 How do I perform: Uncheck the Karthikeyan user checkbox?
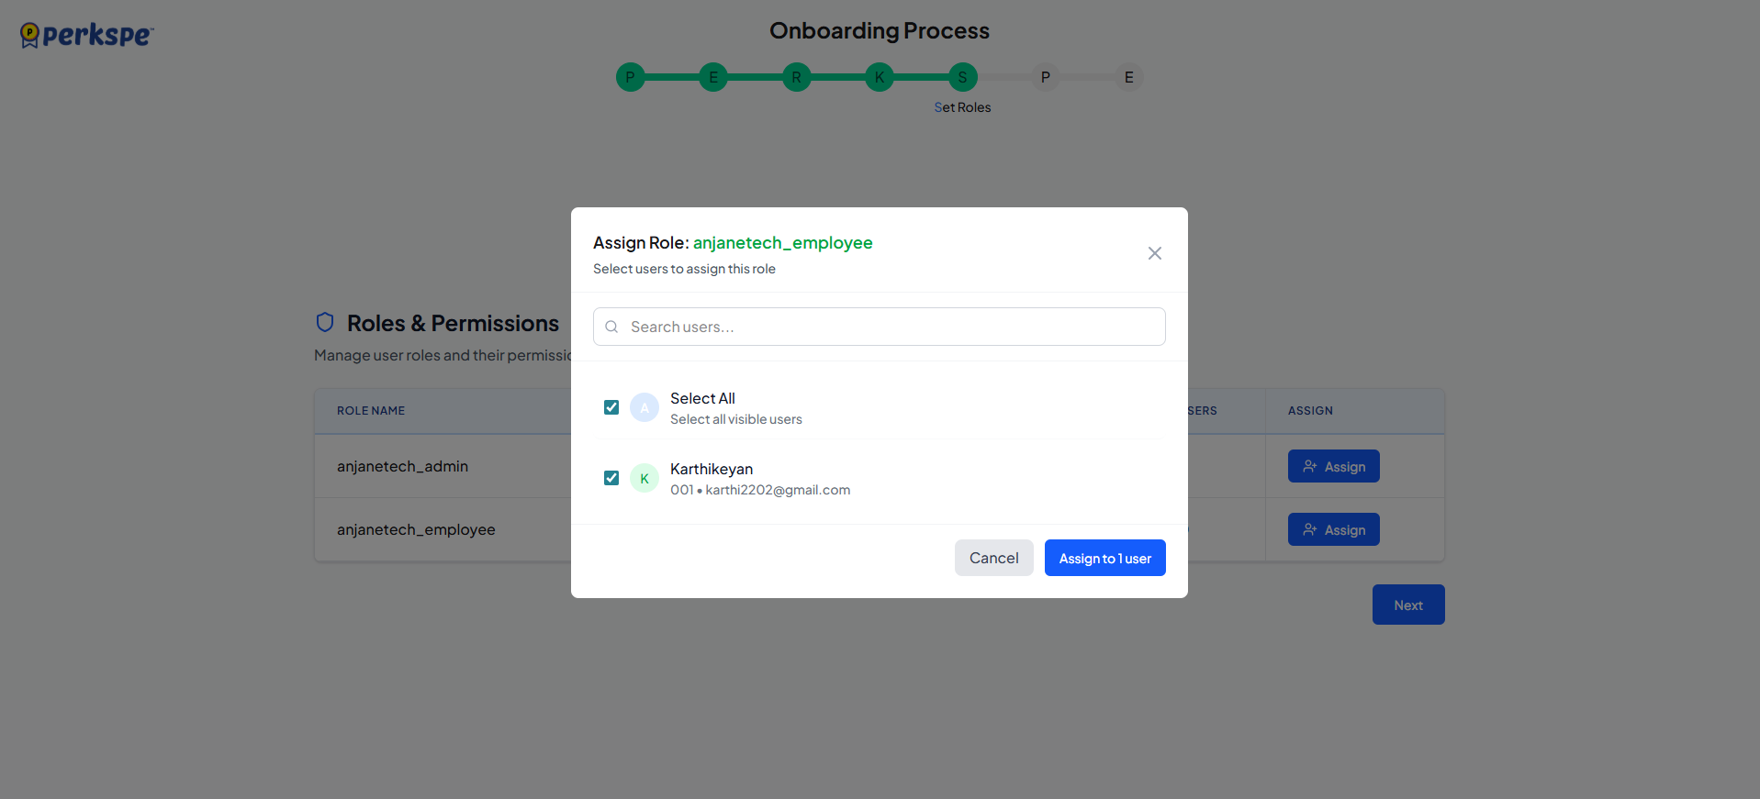pos(611,478)
